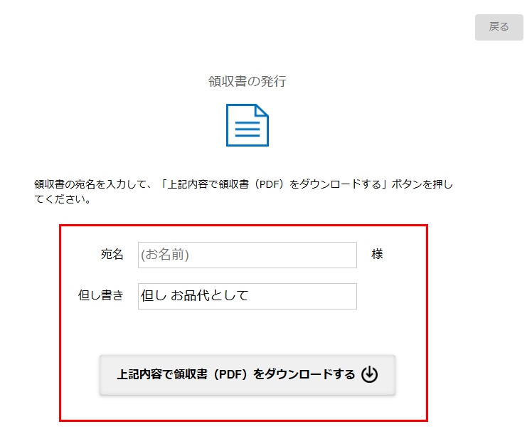Viewport: 532px width, 434px height.
Task: Click the blue receipt document icon
Action: coord(247,125)
